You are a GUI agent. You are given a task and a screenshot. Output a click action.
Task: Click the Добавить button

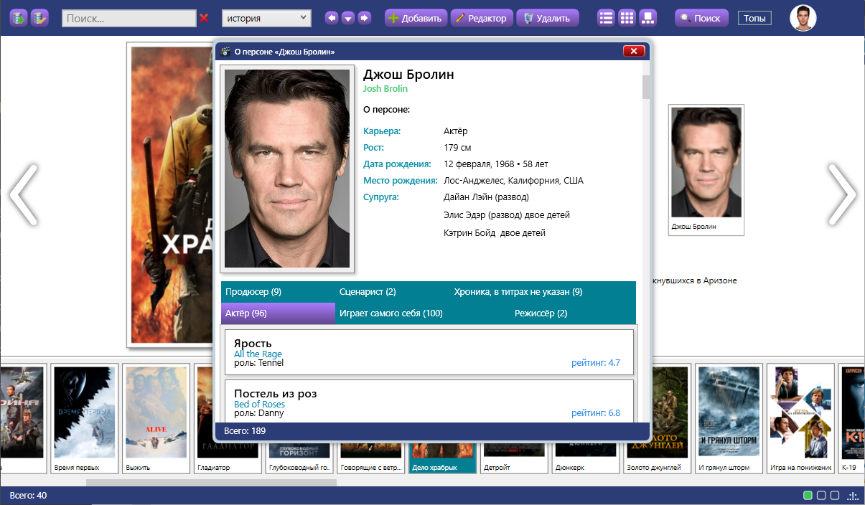click(x=416, y=18)
